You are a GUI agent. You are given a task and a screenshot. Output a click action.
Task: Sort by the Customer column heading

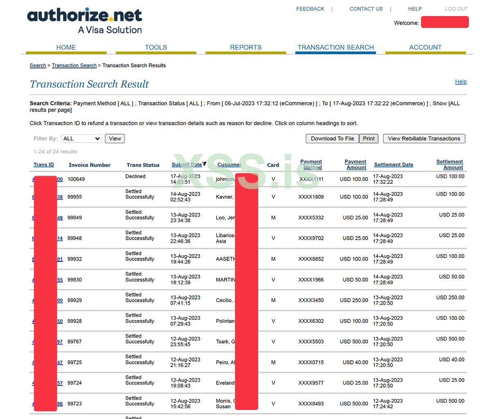[229, 165]
